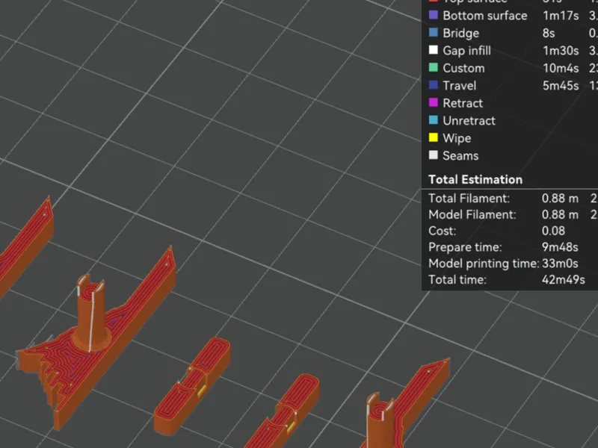Click the Custom green color swatch
Viewport: 598px width, 448px height.
click(x=434, y=68)
